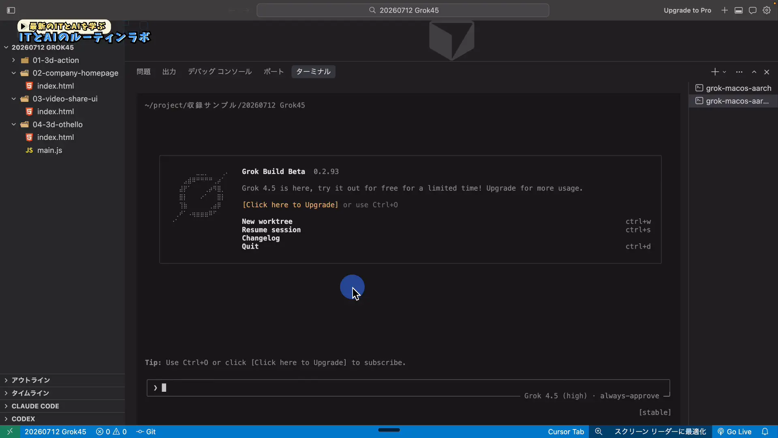Select the first grok-macos-aarch terminal
Screen dimensions: 778x438
(x=733, y=88)
